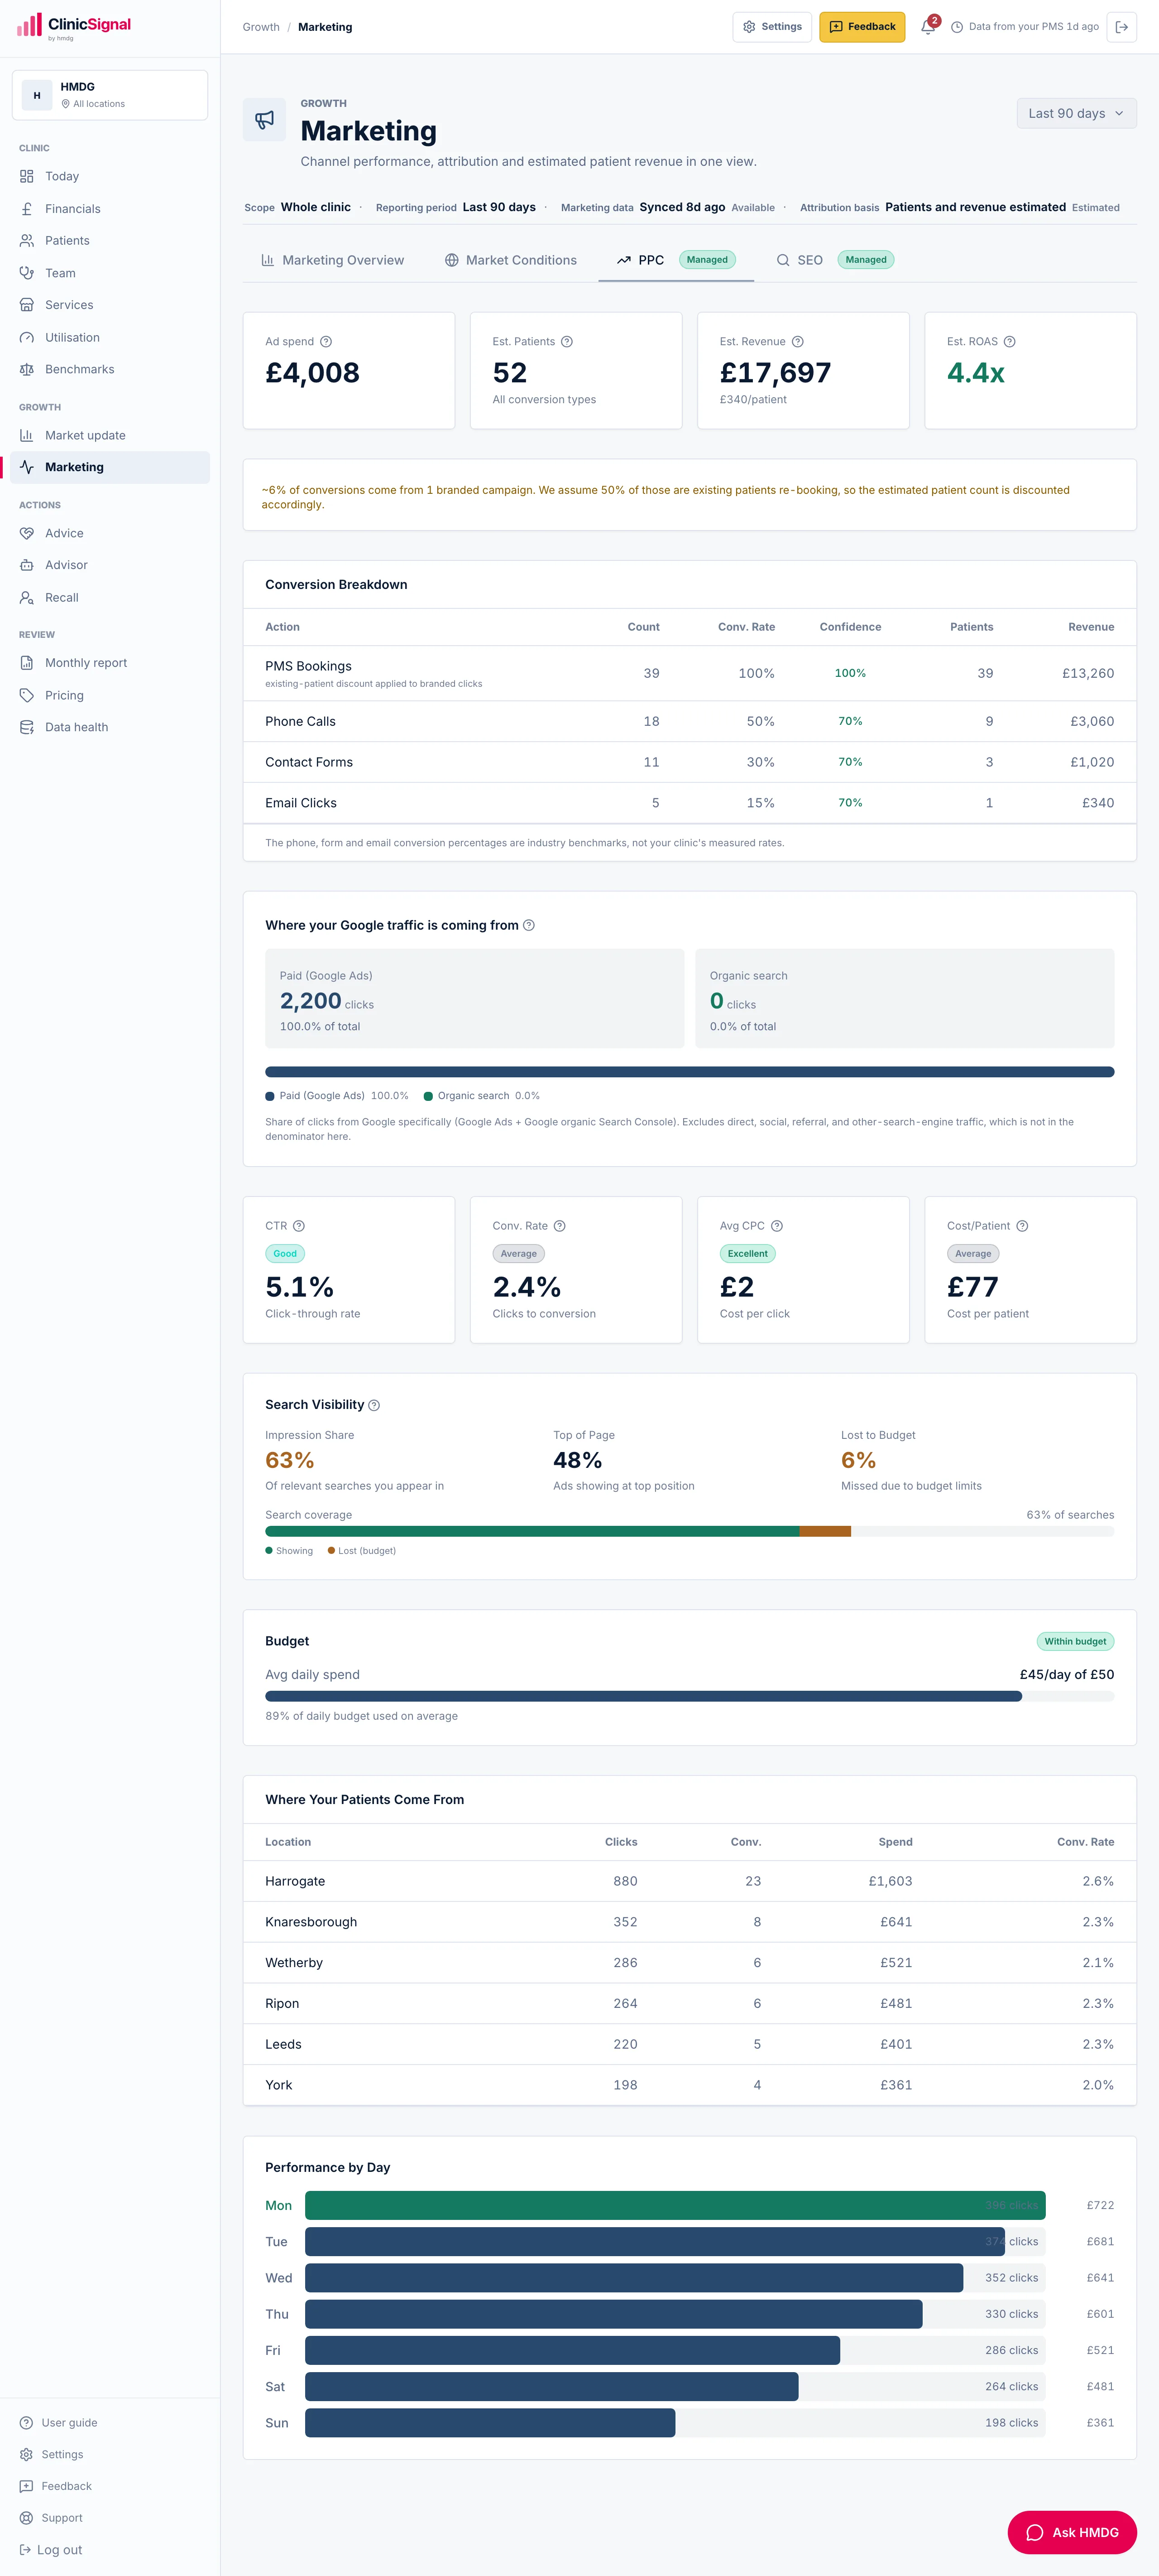Click the Advisor robot icon
Screen dimensions: 1159x2576
pyautogui.click(x=27, y=565)
